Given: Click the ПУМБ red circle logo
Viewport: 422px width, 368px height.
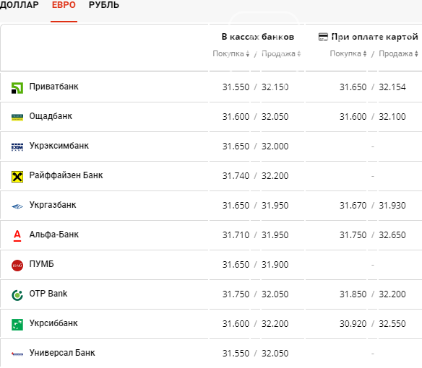Looking at the screenshot, I should [x=17, y=266].
